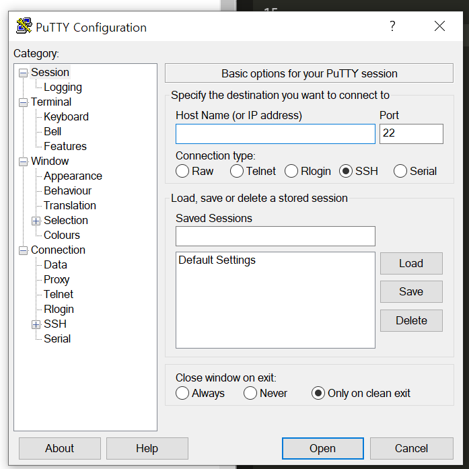The image size is (469, 469).
Task: Click the Save session button
Action: coord(411,291)
